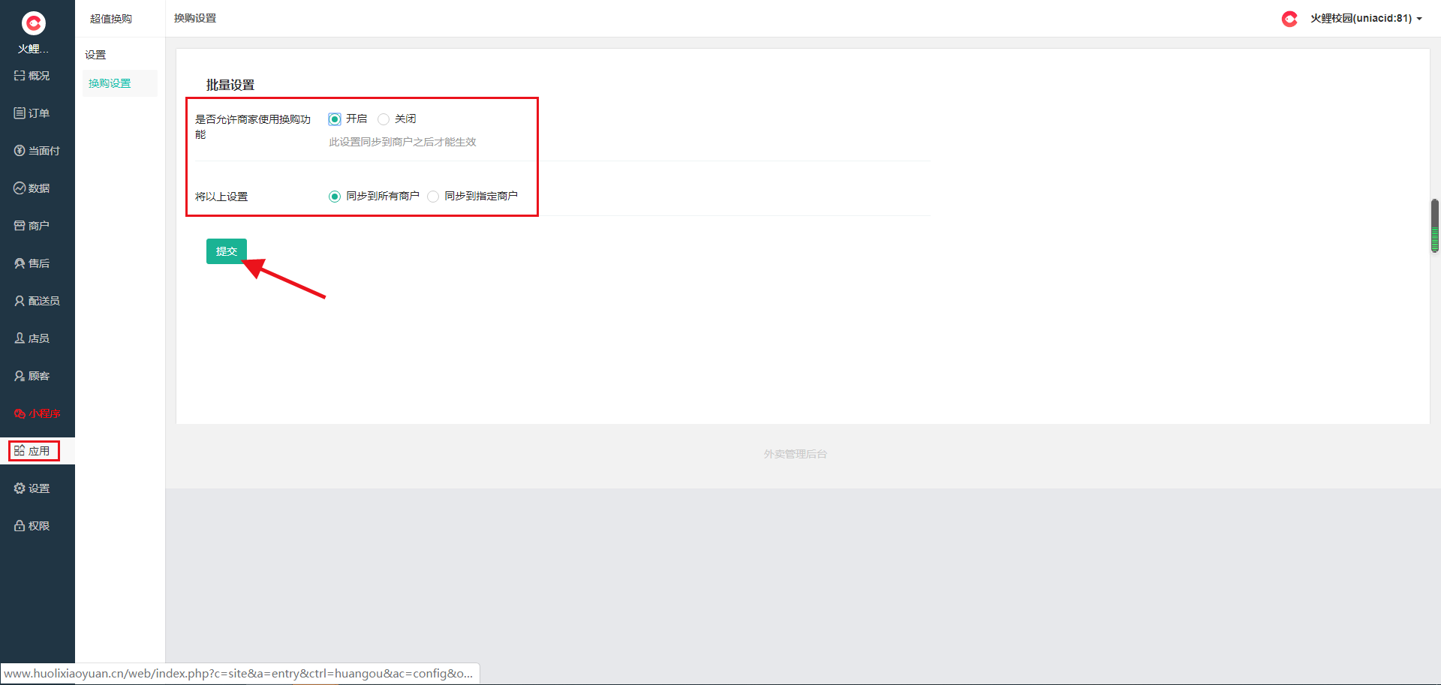1441x685 pixels.
Task: Click the 外卖管理后台 footer text
Action: [796, 454]
